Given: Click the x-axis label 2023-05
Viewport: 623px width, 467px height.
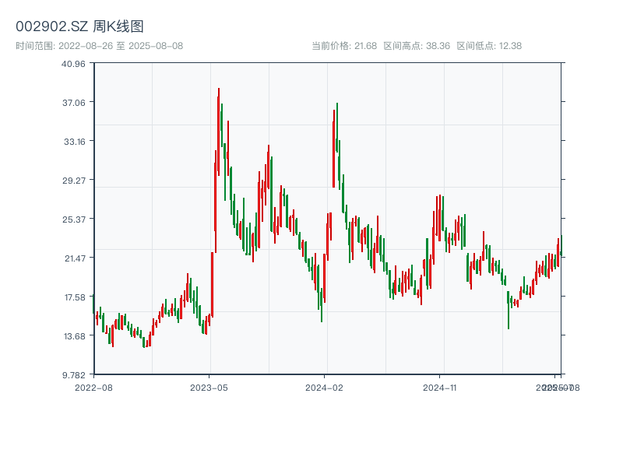Looking at the screenshot, I should [209, 388].
